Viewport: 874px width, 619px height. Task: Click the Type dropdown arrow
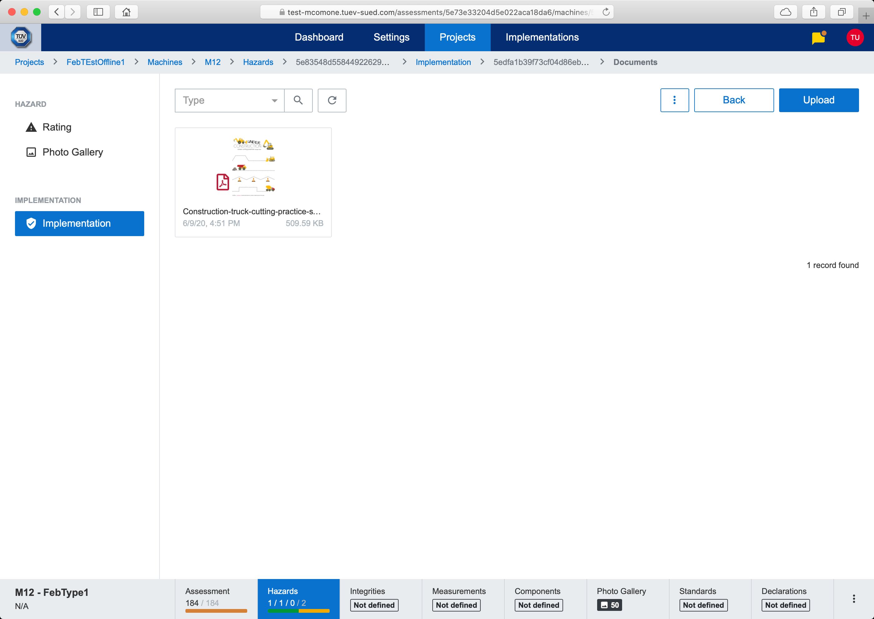[x=274, y=101]
